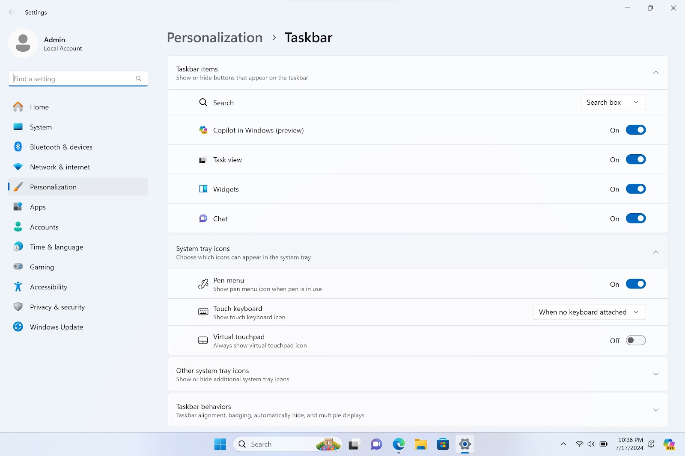Open System settings label in sidebar
This screenshot has height=456, width=685.
click(x=41, y=127)
